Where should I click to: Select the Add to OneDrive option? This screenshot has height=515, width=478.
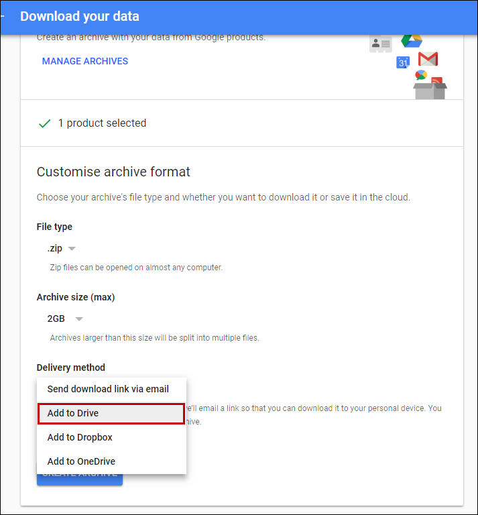point(81,461)
